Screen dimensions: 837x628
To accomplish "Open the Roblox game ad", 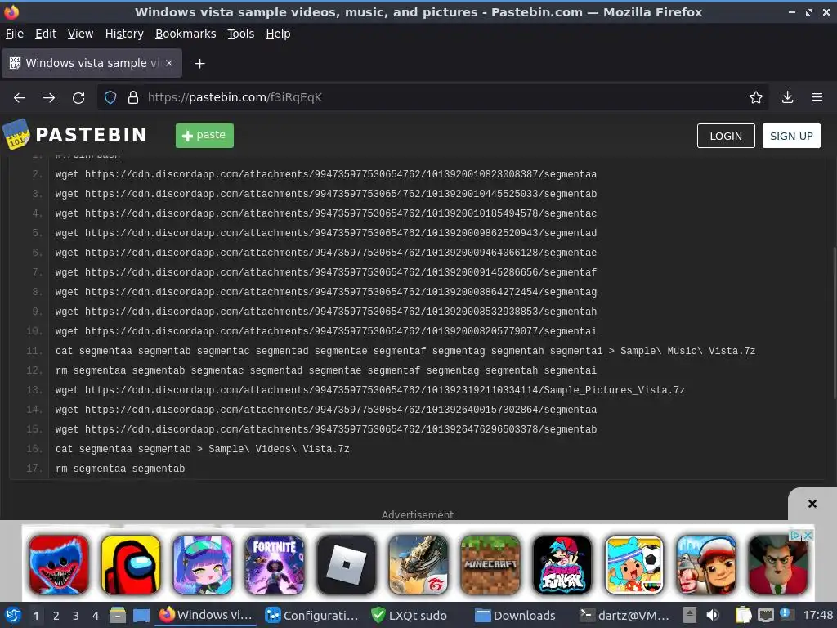I will tap(347, 565).
